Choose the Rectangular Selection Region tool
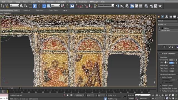This screenshot has width=178, height=100. 30,6
